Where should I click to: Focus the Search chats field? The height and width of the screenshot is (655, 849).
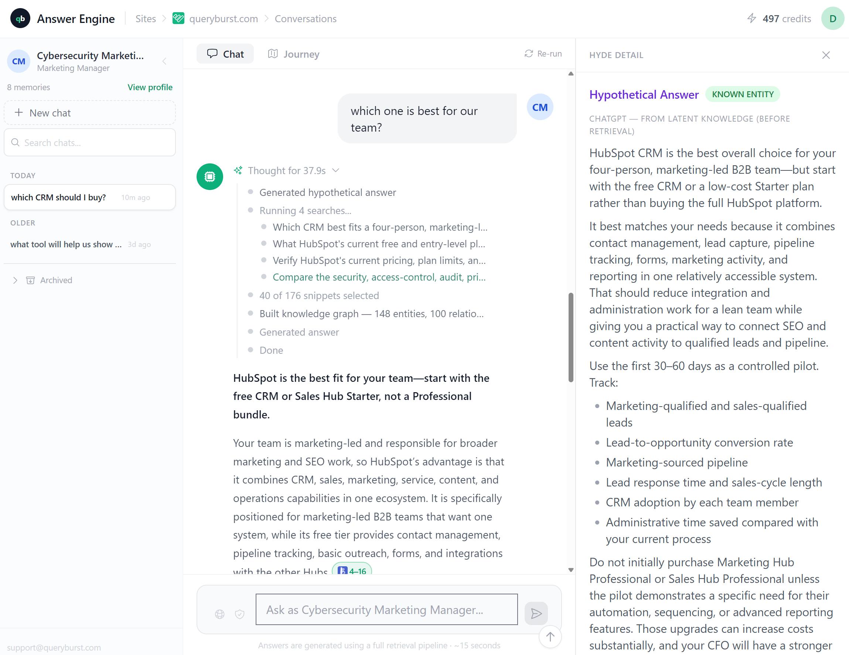click(x=90, y=142)
